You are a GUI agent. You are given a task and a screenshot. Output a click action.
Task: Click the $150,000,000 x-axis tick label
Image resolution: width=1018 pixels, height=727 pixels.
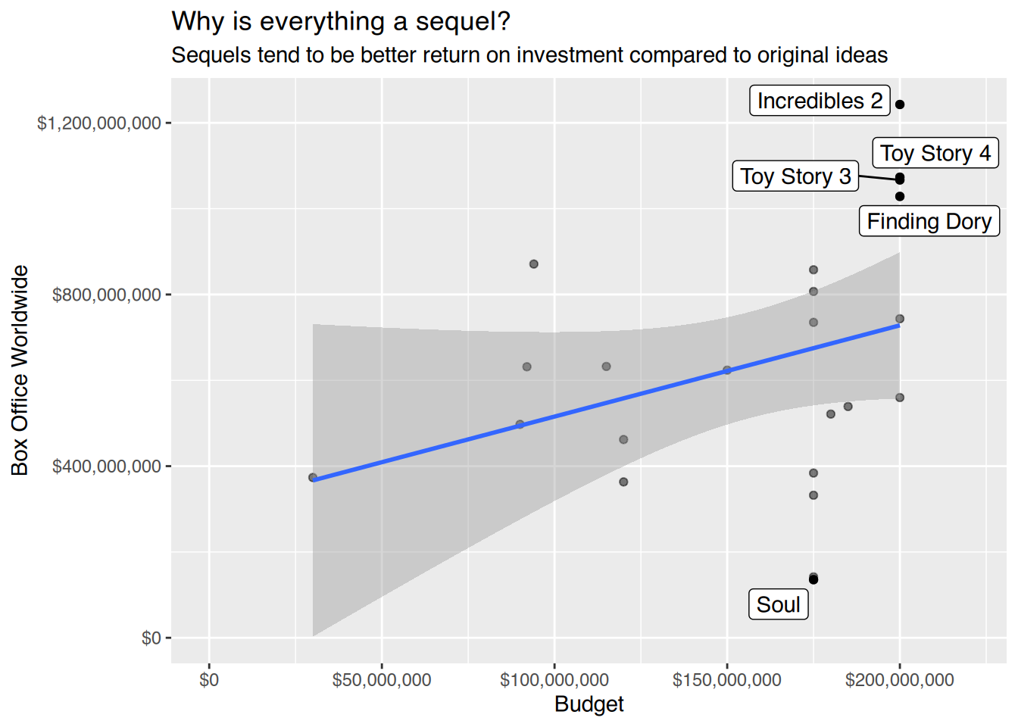[727, 680]
